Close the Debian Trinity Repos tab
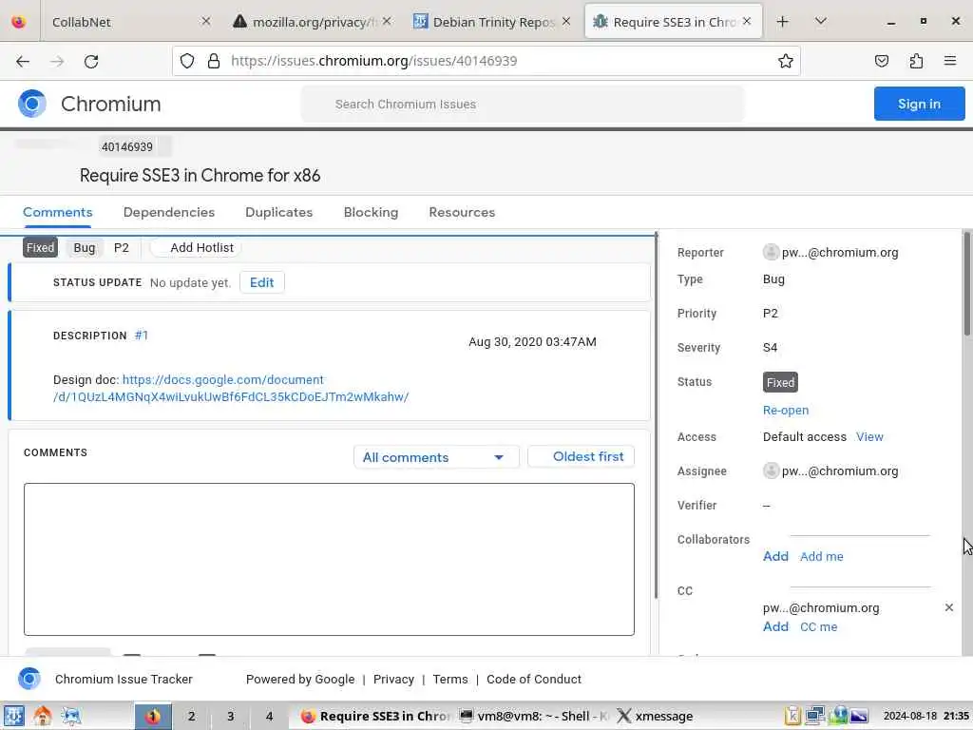The image size is (973, 730). tap(566, 22)
